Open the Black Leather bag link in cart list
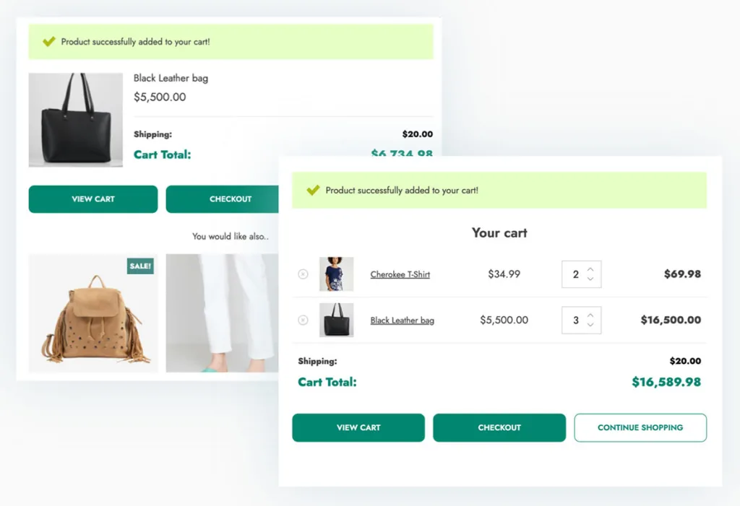 coord(402,320)
